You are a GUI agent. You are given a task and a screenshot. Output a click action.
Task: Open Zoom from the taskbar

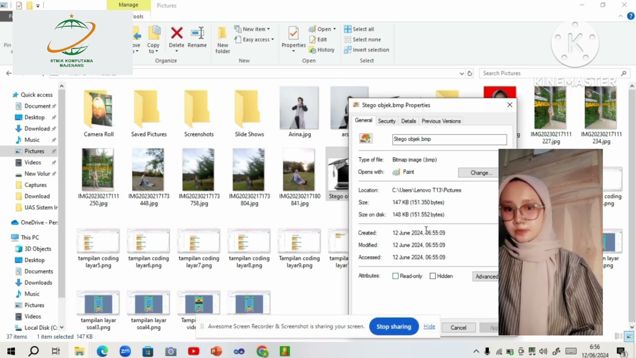125,351
